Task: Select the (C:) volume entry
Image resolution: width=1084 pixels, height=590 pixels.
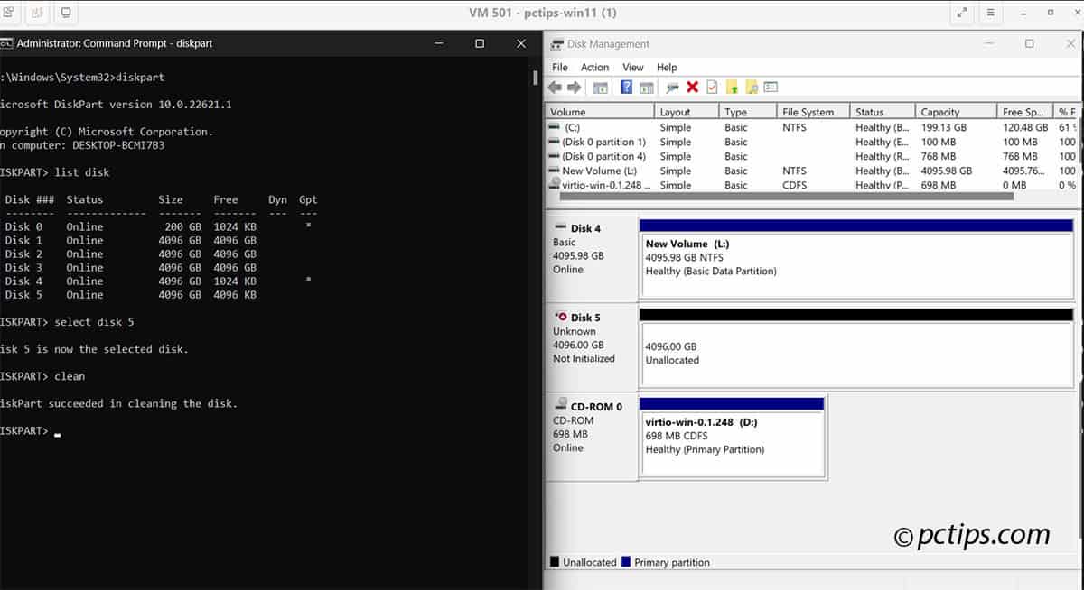Action: [x=578, y=127]
